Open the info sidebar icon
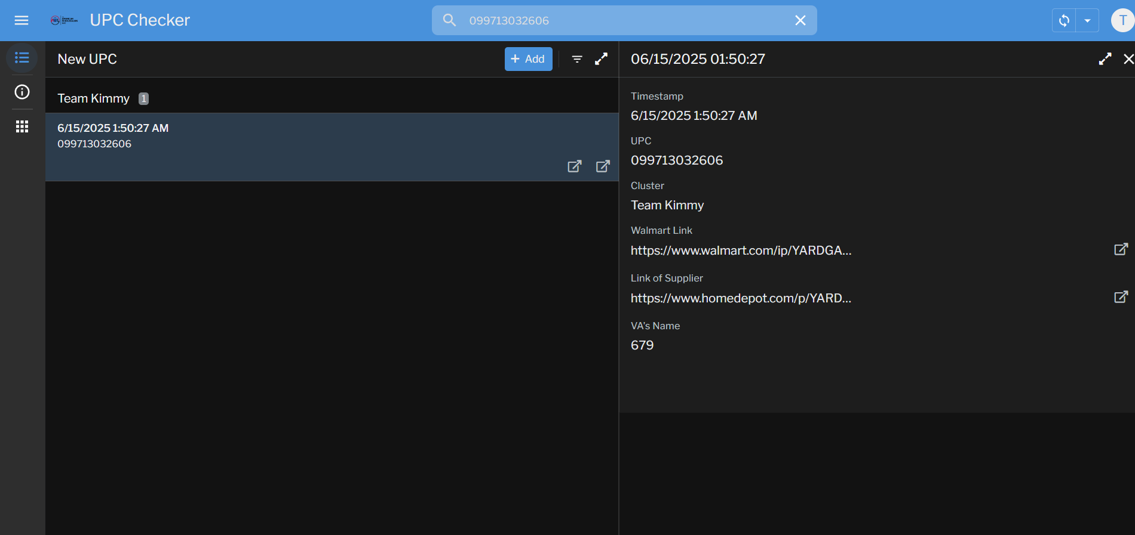This screenshot has width=1135, height=535. point(22,92)
